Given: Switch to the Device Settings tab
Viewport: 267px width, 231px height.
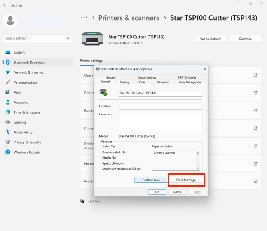Looking at the screenshot, I should [x=147, y=78].
